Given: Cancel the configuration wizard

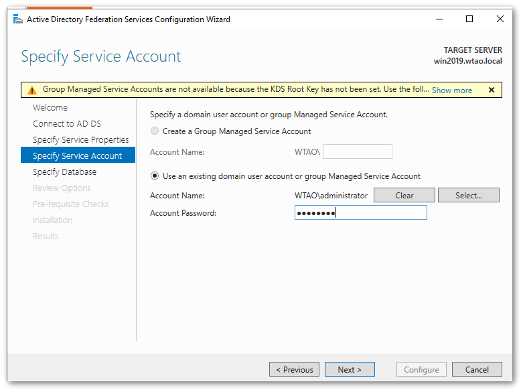Looking at the screenshot, I should tap(477, 369).
